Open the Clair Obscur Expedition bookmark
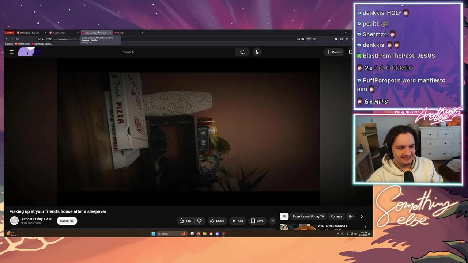Screen dimensions: 468x263 tap(42, 44)
